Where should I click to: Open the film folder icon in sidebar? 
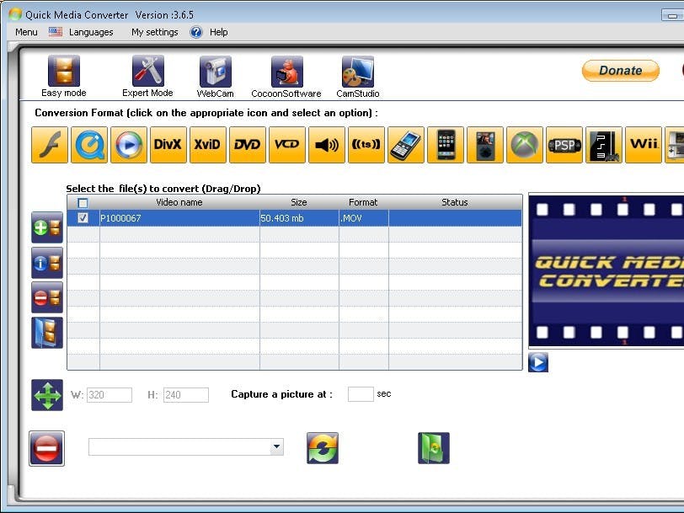(47, 333)
